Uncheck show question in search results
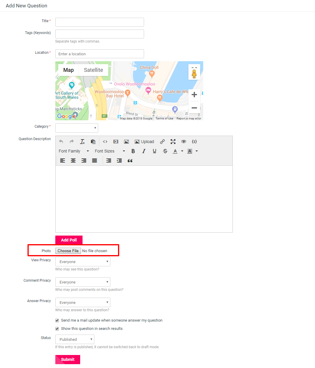Viewport: 315px width, 368px height. coord(57,329)
